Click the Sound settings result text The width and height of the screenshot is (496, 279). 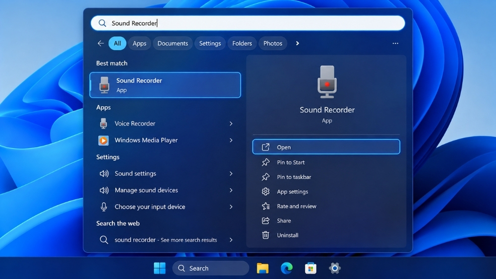click(x=135, y=174)
